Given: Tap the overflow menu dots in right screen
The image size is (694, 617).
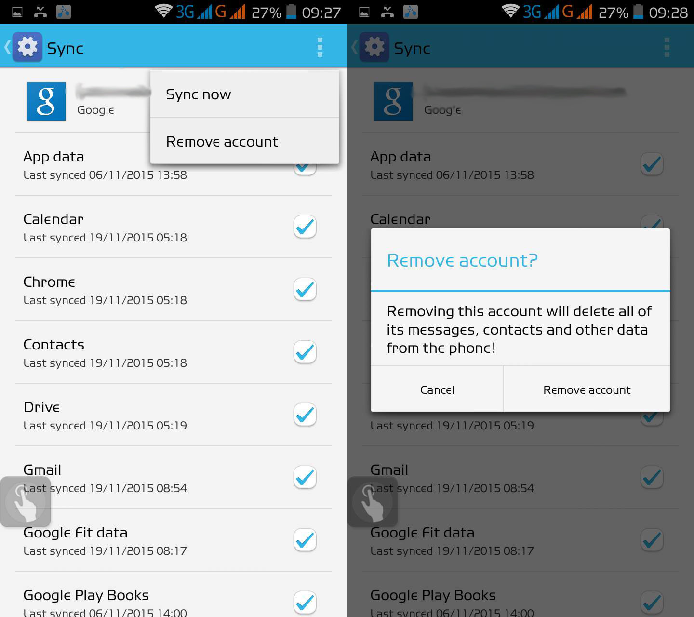Looking at the screenshot, I should point(667,47).
